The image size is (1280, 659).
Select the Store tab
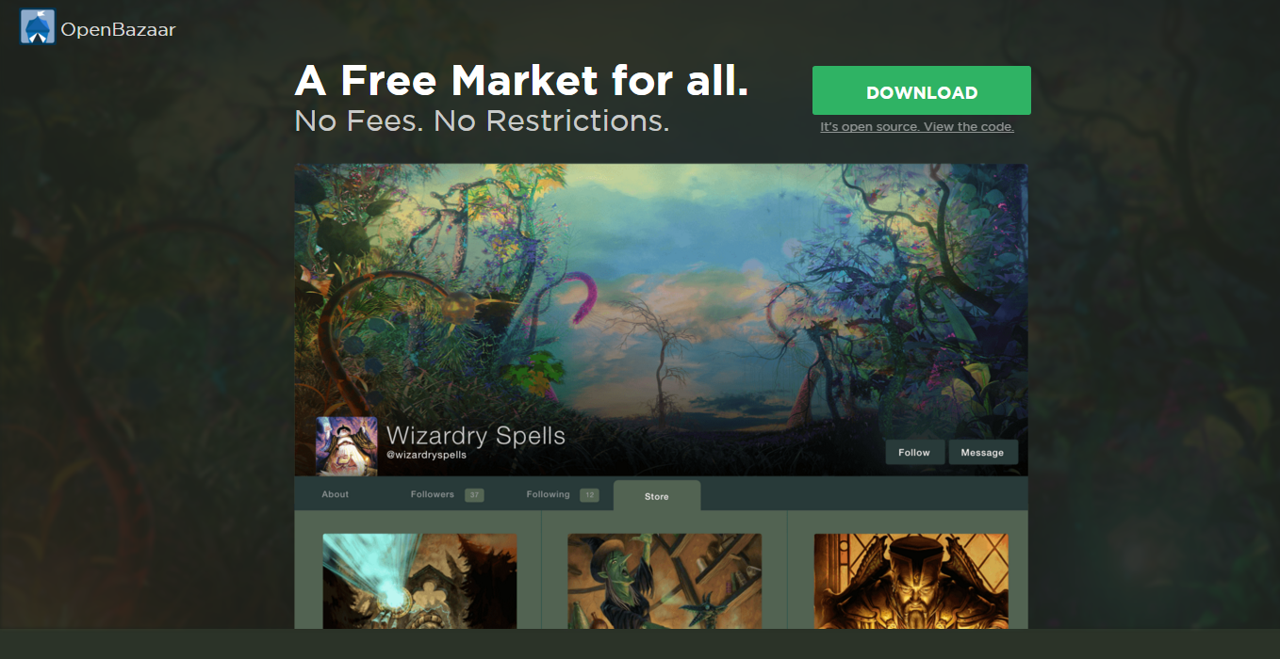tap(657, 496)
